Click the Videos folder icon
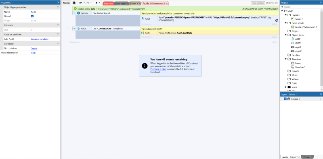323x159 pixels. (x=289, y=79)
